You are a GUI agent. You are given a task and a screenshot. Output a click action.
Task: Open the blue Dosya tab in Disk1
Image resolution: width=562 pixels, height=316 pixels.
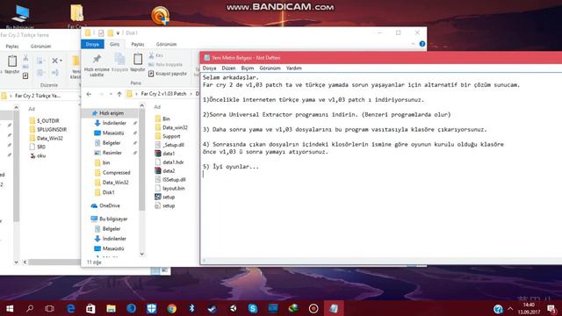pyautogui.click(x=92, y=44)
